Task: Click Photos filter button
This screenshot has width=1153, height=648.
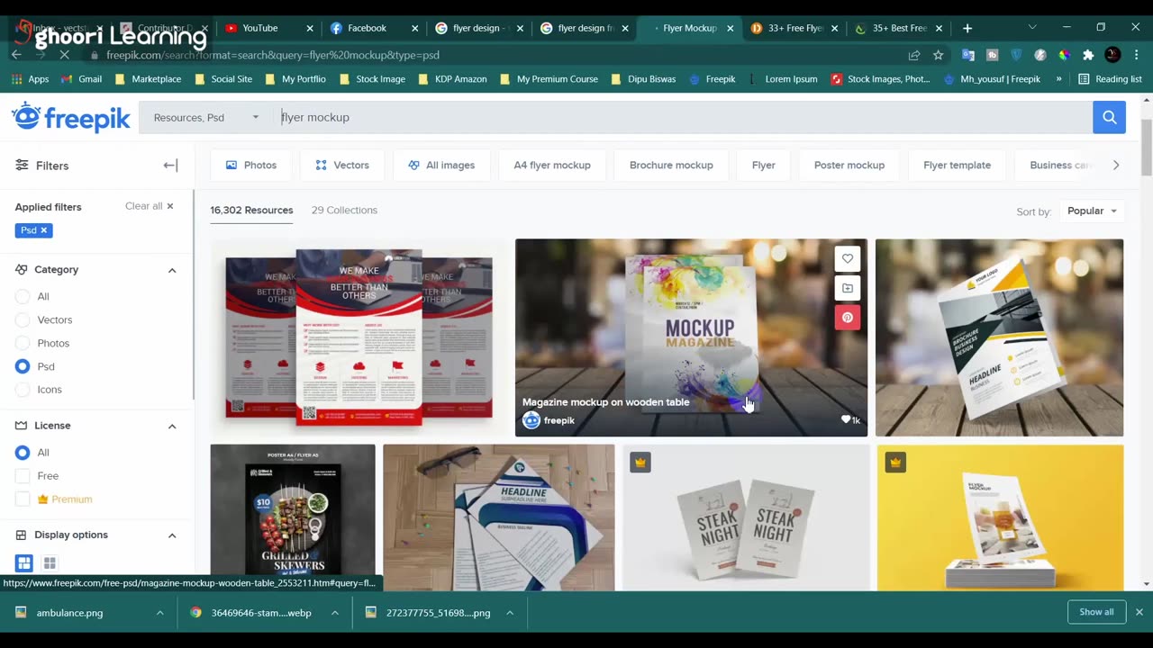Action: click(251, 166)
